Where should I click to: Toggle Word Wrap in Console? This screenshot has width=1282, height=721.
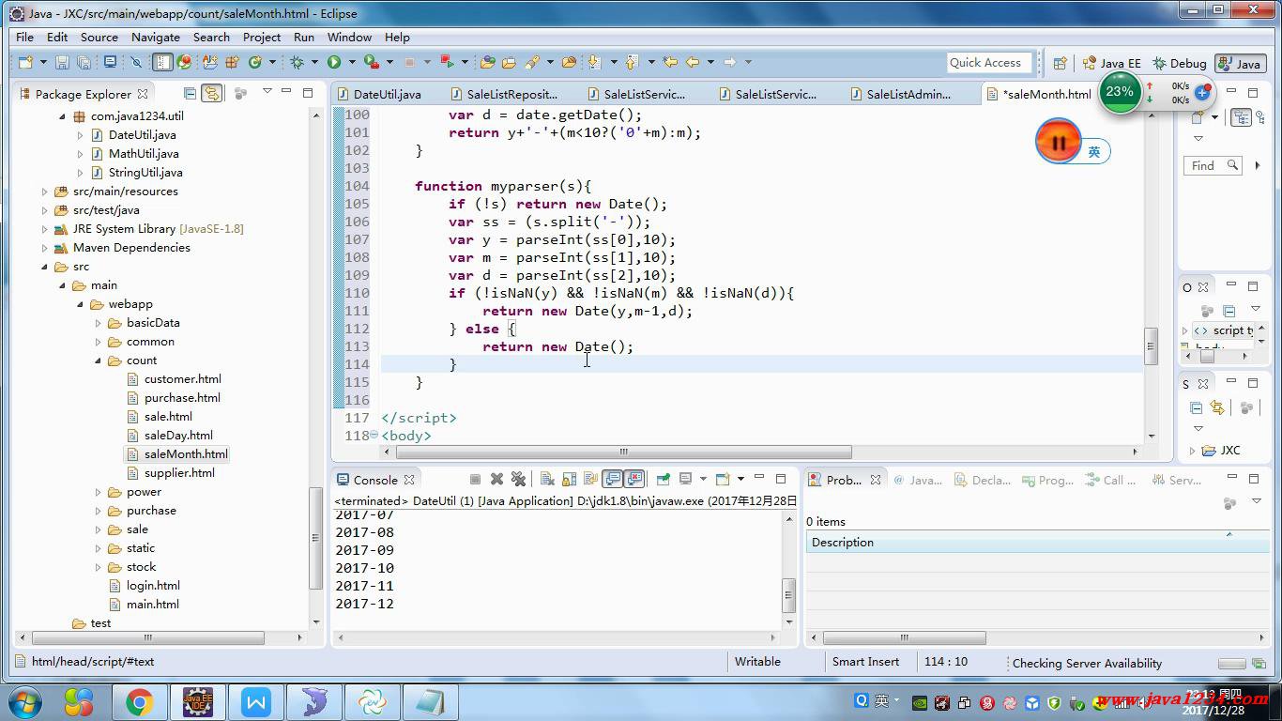coord(589,479)
